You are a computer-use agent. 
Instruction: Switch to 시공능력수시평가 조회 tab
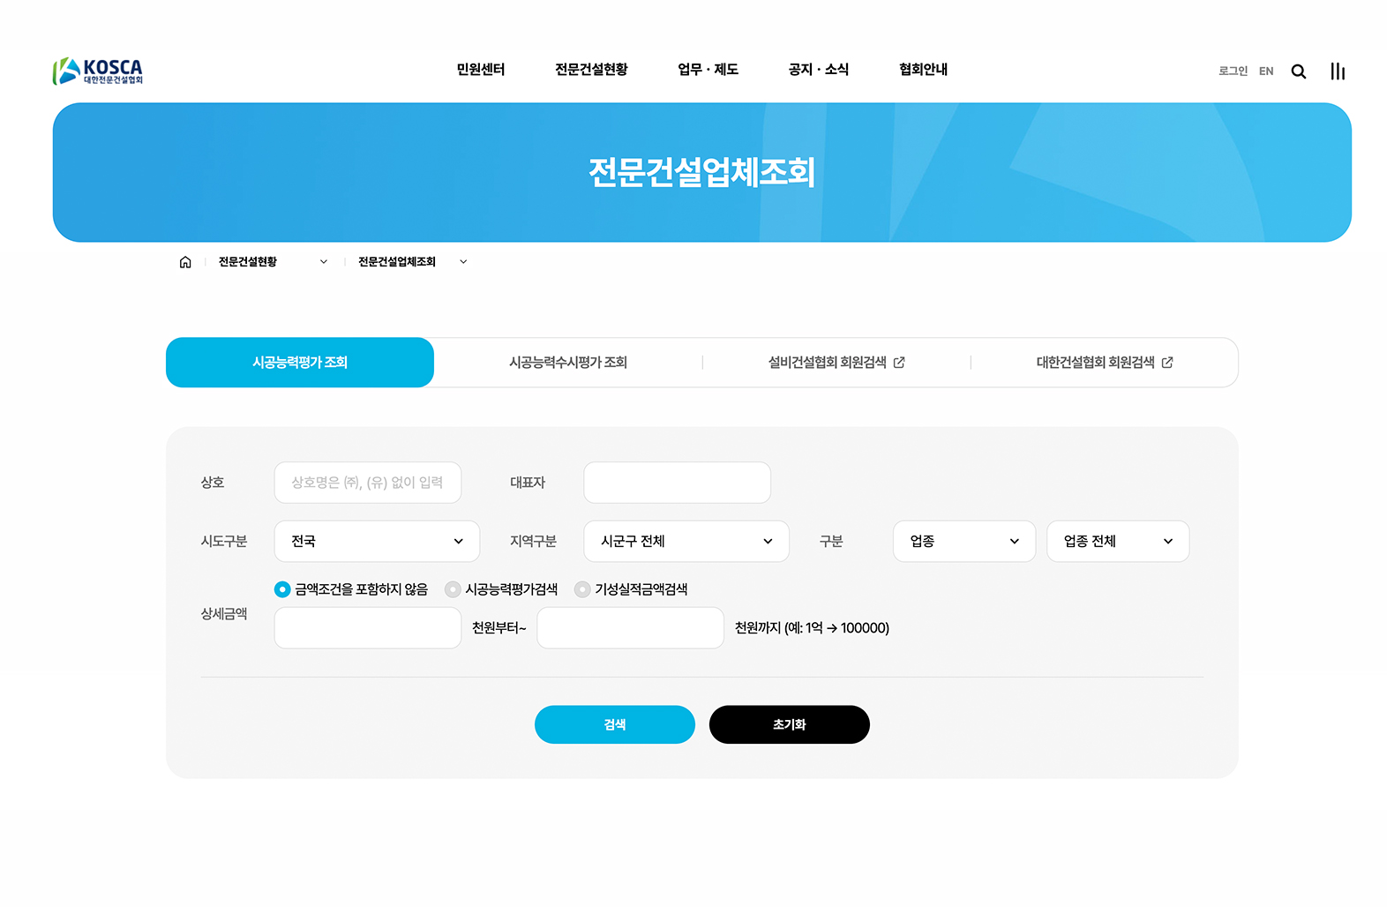[x=568, y=363]
